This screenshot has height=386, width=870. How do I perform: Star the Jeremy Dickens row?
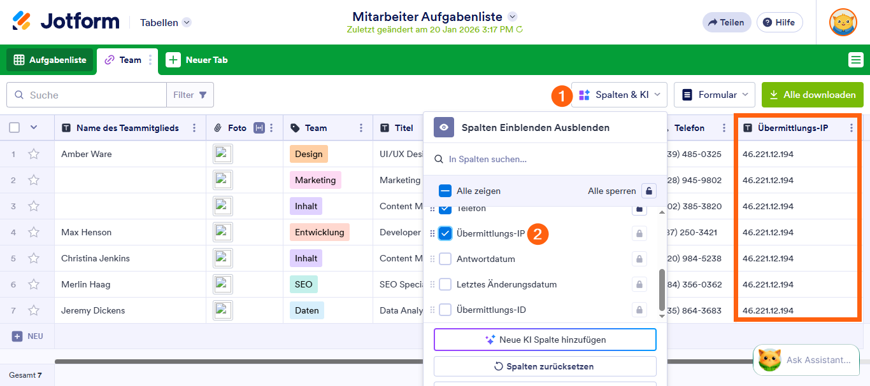tap(34, 310)
